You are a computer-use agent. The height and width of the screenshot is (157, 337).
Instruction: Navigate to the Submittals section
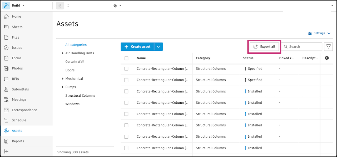(20, 89)
